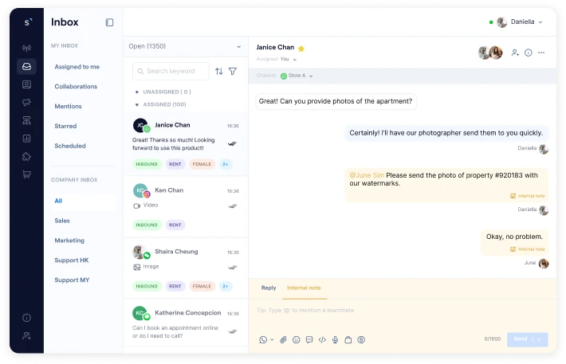
Task: Click Janice Chan's name in the chat header
Action: point(275,47)
